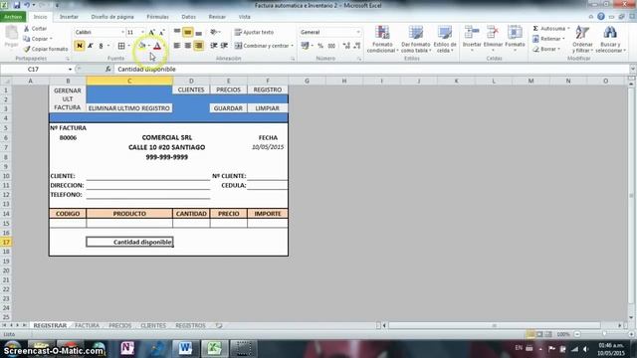The image size is (637, 358).
Task: Click the fx insert function icon
Action: coord(108,69)
